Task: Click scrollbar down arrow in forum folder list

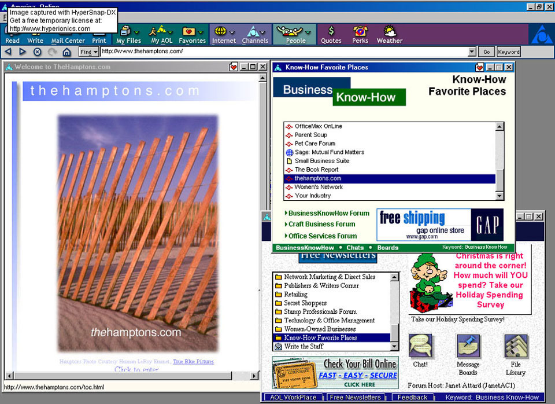Action: pos(395,347)
